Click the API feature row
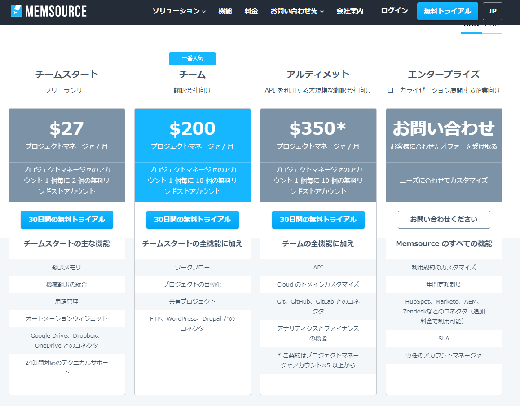 (318, 267)
